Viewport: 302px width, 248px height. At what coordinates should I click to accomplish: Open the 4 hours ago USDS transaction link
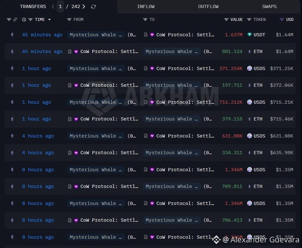[x=38, y=136]
